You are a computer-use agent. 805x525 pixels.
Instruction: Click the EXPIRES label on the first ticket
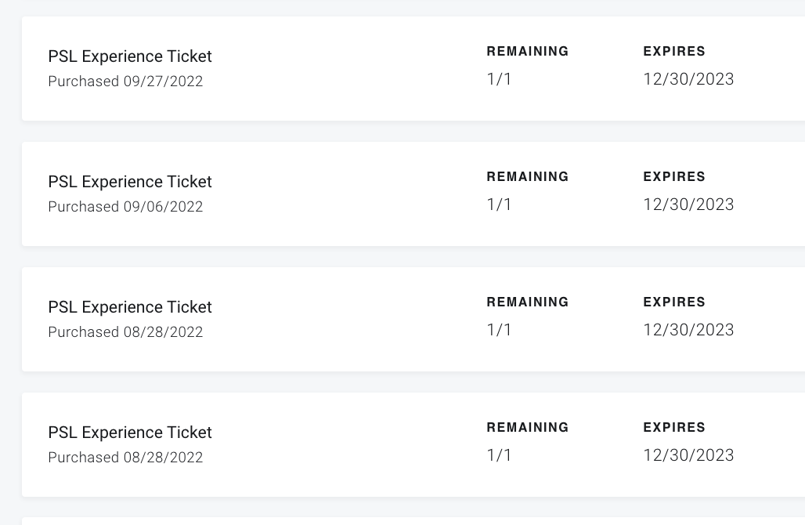coord(674,51)
